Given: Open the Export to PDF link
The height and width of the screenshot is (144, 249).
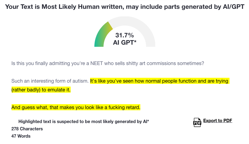Looking at the screenshot, I should (x=218, y=121).
